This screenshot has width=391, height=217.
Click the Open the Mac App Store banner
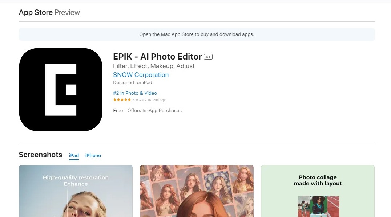point(197,34)
